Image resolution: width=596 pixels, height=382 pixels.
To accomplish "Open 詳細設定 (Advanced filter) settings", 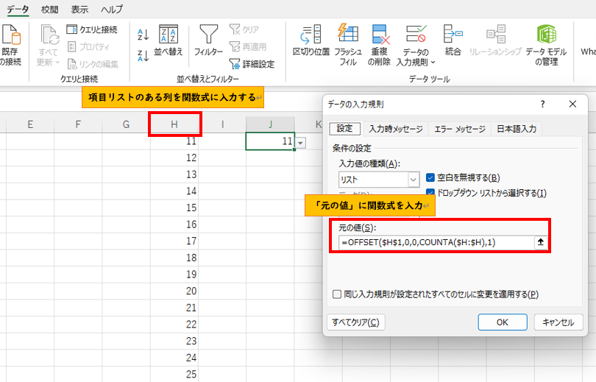I will click(x=252, y=64).
